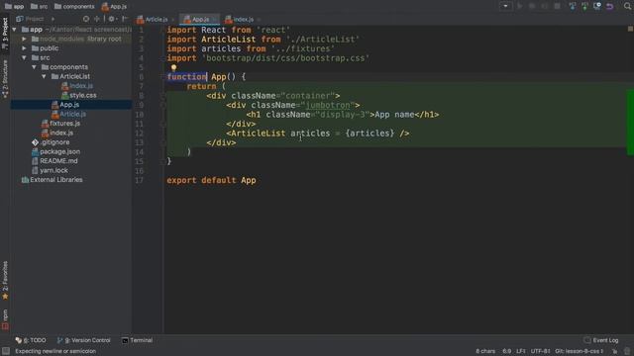This screenshot has width=634, height=356.
Task: Select .gitignore file in project tree
Action: (x=51, y=142)
